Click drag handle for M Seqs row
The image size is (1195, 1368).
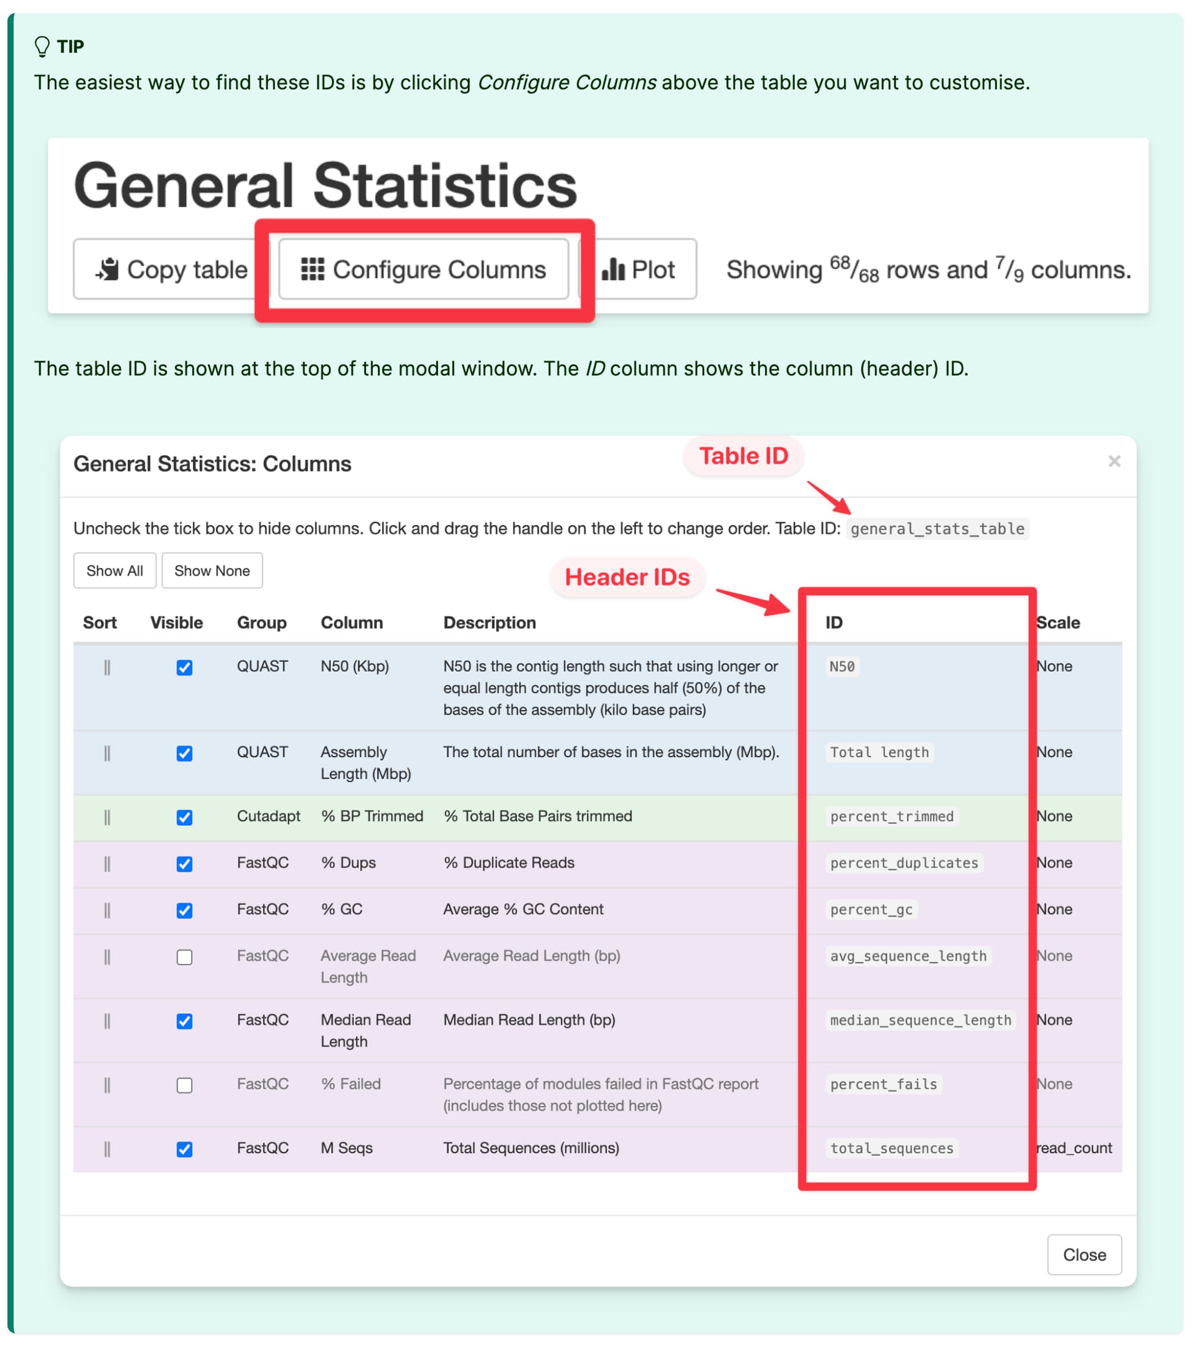click(x=107, y=1149)
